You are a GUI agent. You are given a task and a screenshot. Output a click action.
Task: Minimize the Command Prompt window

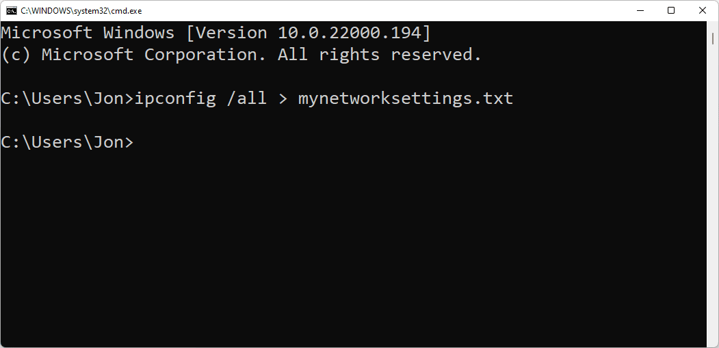tap(640, 11)
